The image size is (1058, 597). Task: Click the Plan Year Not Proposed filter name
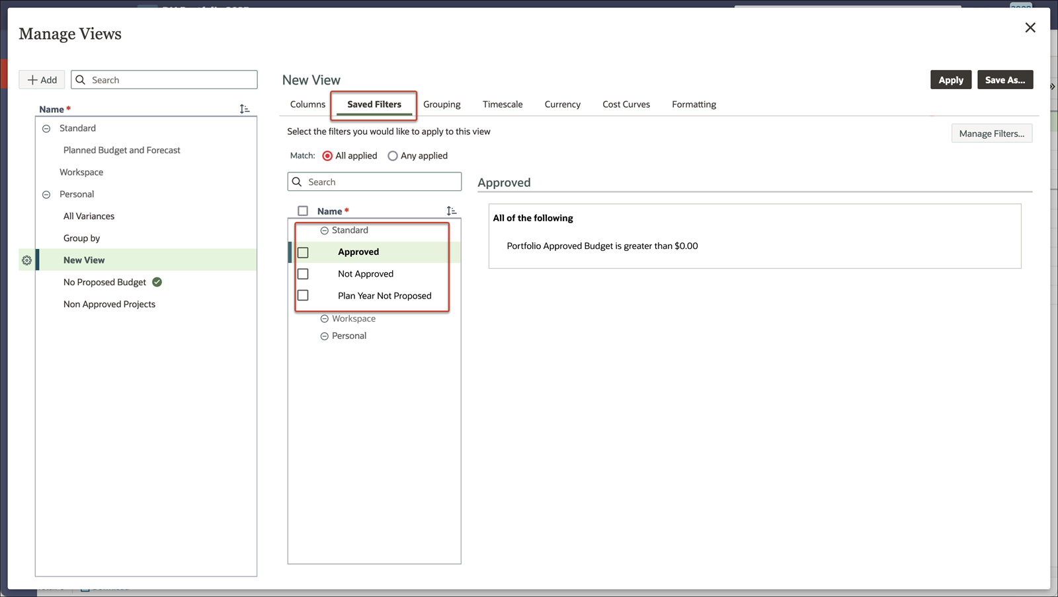[385, 296]
